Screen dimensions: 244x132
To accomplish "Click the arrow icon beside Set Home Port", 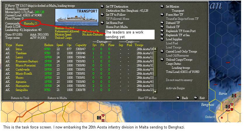I will point(102,23).
